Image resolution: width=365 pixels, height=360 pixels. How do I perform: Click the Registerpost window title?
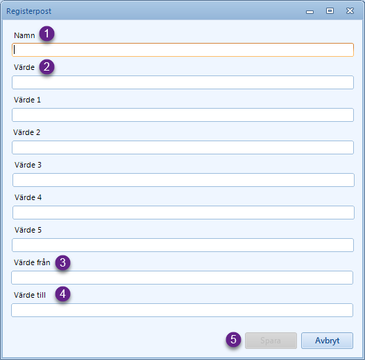point(28,11)
